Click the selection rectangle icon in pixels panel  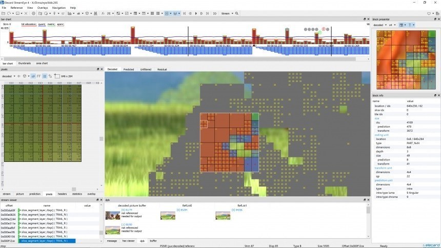click(56, 76)
